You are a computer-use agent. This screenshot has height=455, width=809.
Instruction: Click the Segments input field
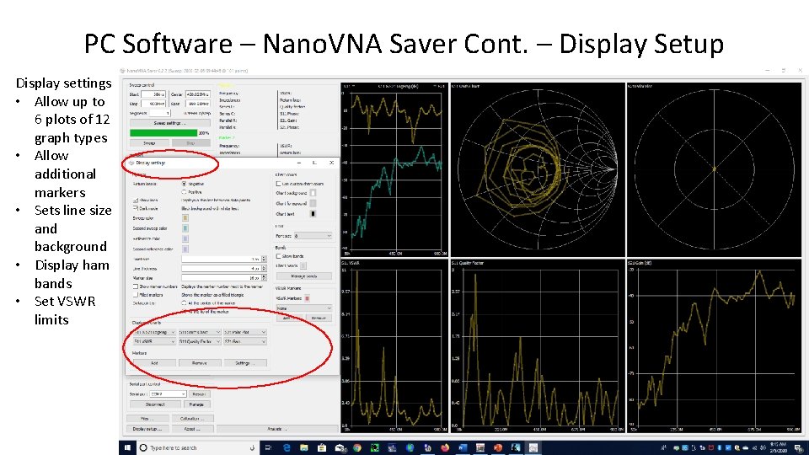coord(160,113)
